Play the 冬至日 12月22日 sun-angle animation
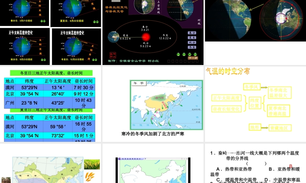The height and width of the screenshot is (183, 306). [93, 60]
